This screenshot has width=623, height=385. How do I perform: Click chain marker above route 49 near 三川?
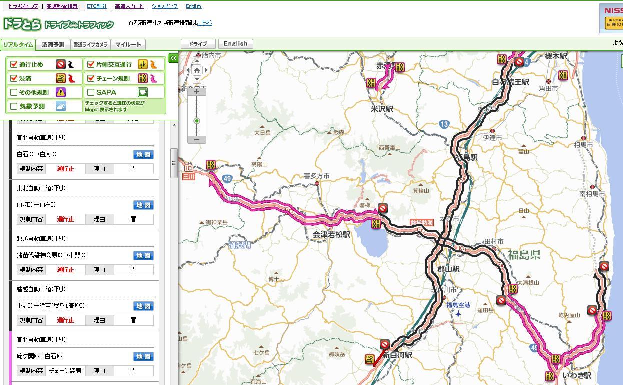(211, 165)
